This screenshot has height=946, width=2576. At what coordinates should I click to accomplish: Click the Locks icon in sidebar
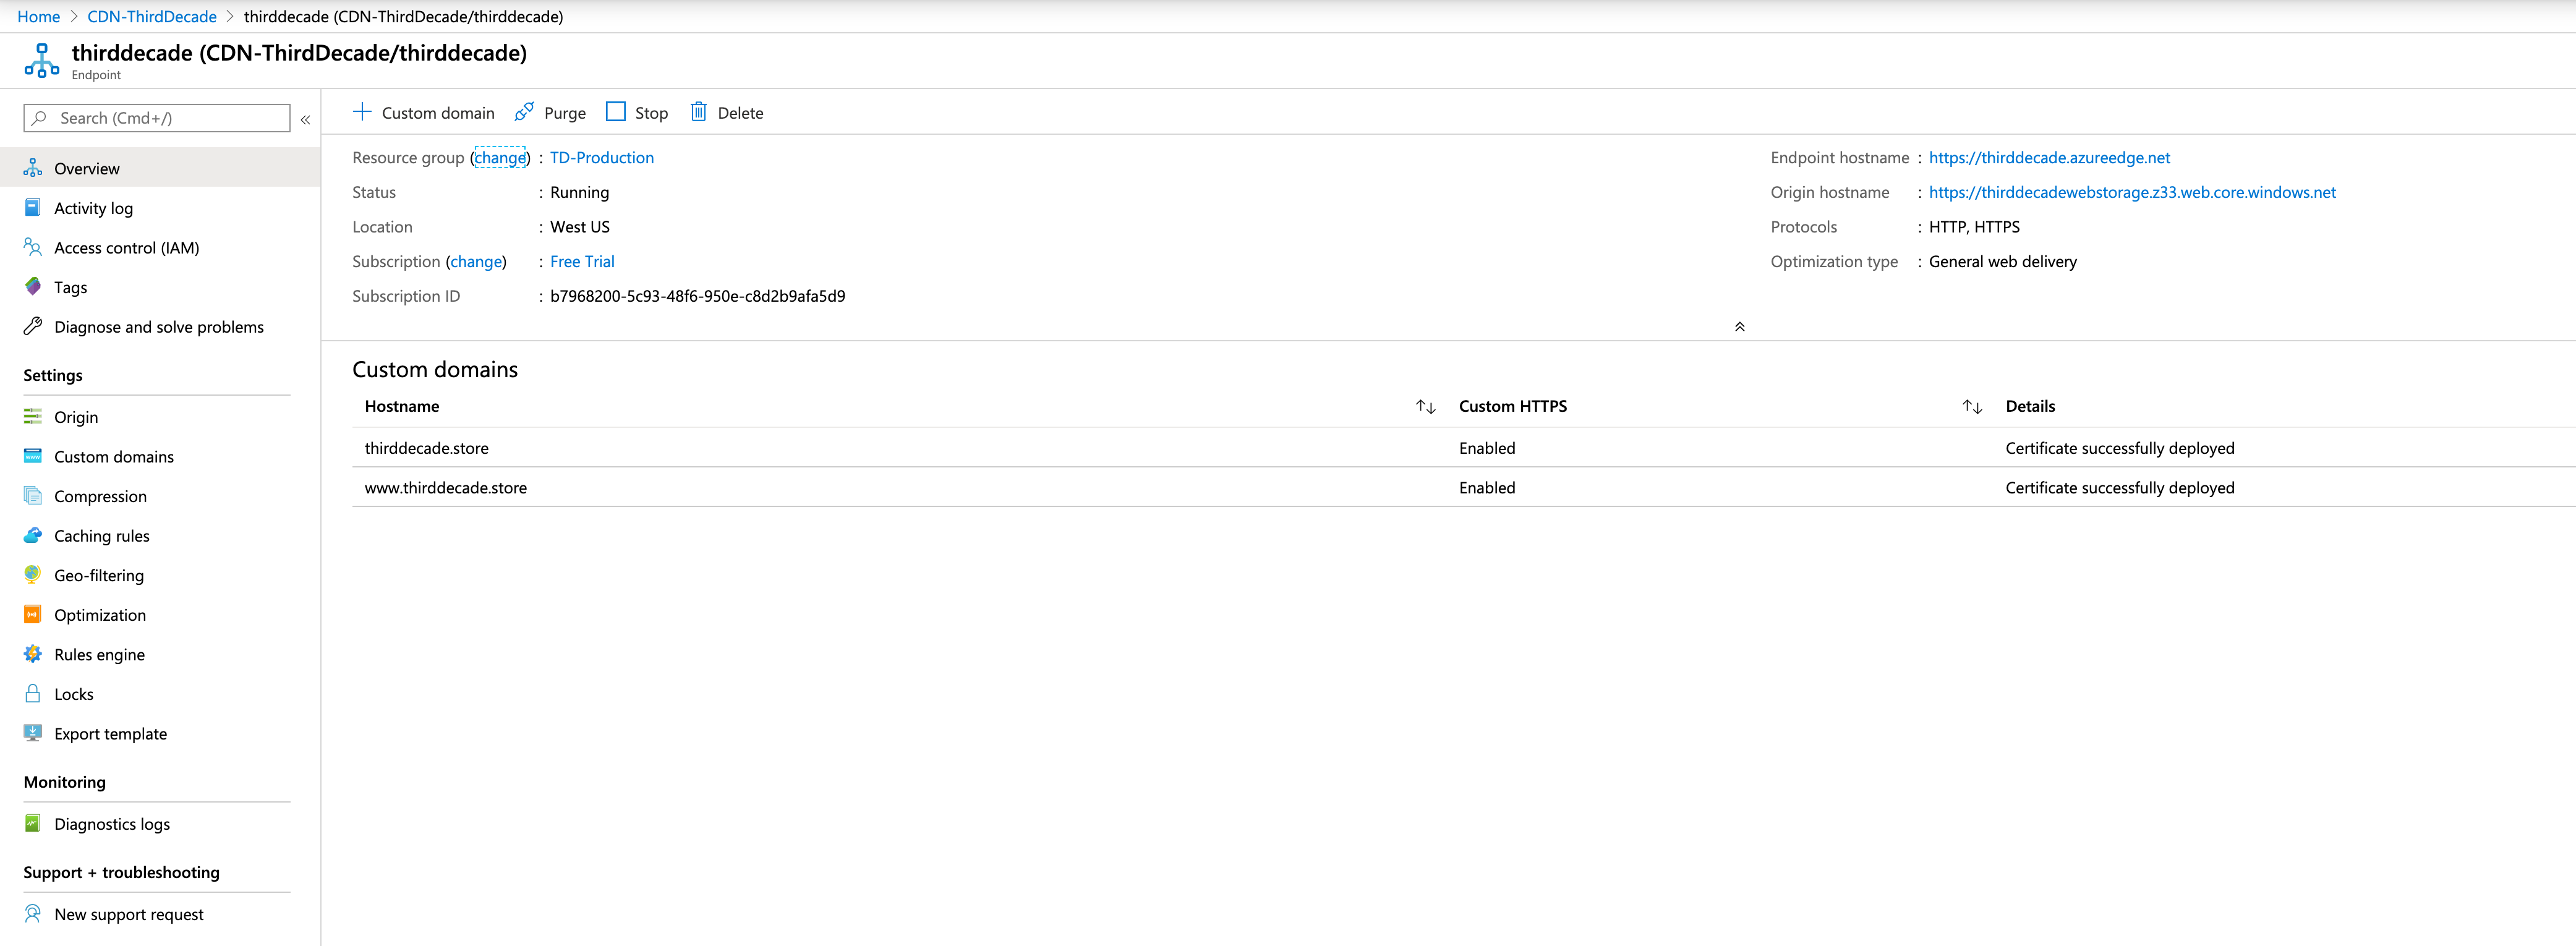click(33, 693)
